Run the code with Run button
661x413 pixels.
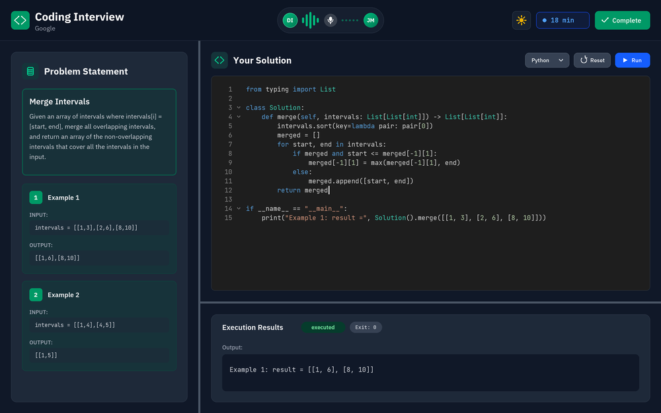(x=633, y=60)
